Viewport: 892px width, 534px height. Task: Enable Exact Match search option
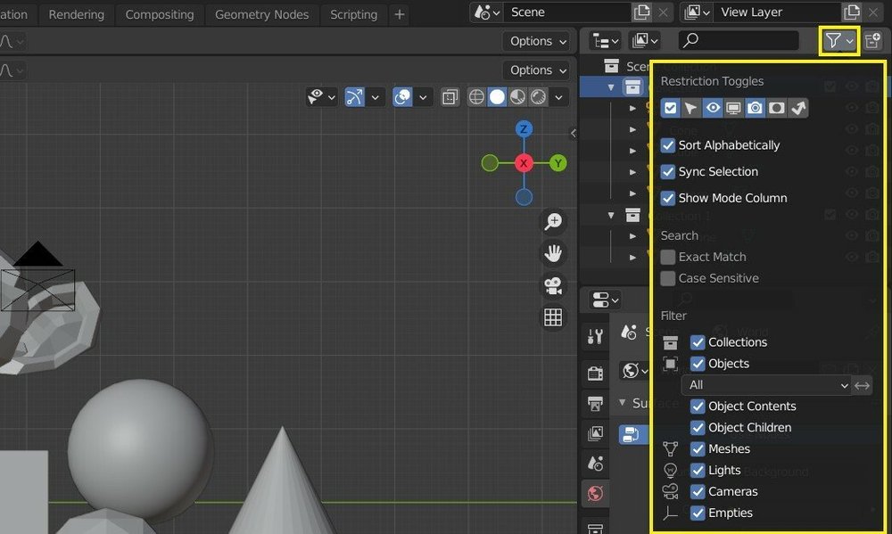click(668, 257)
